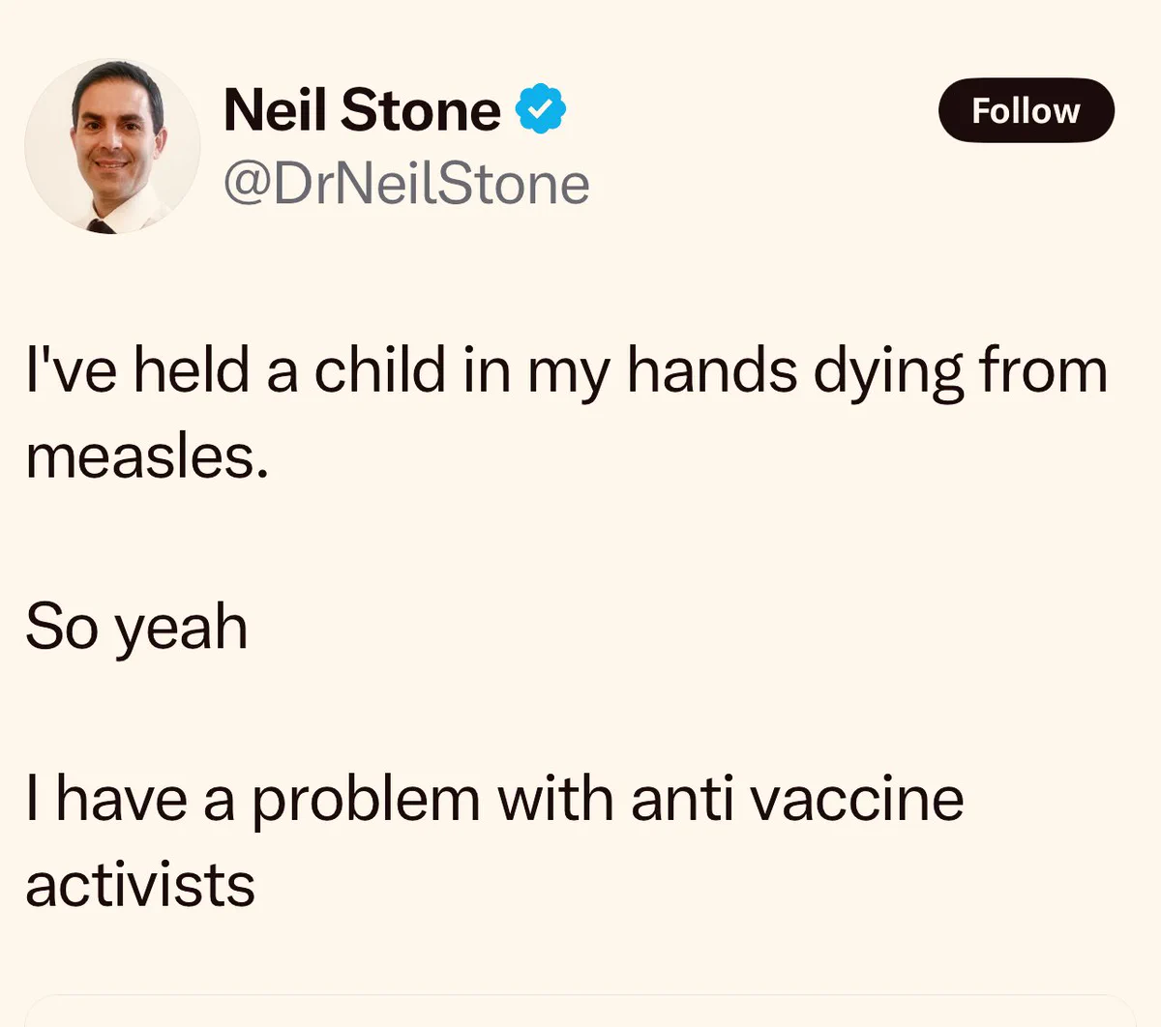
Task: Click the blue verified checkmark badge
Action: click(541, 109)
